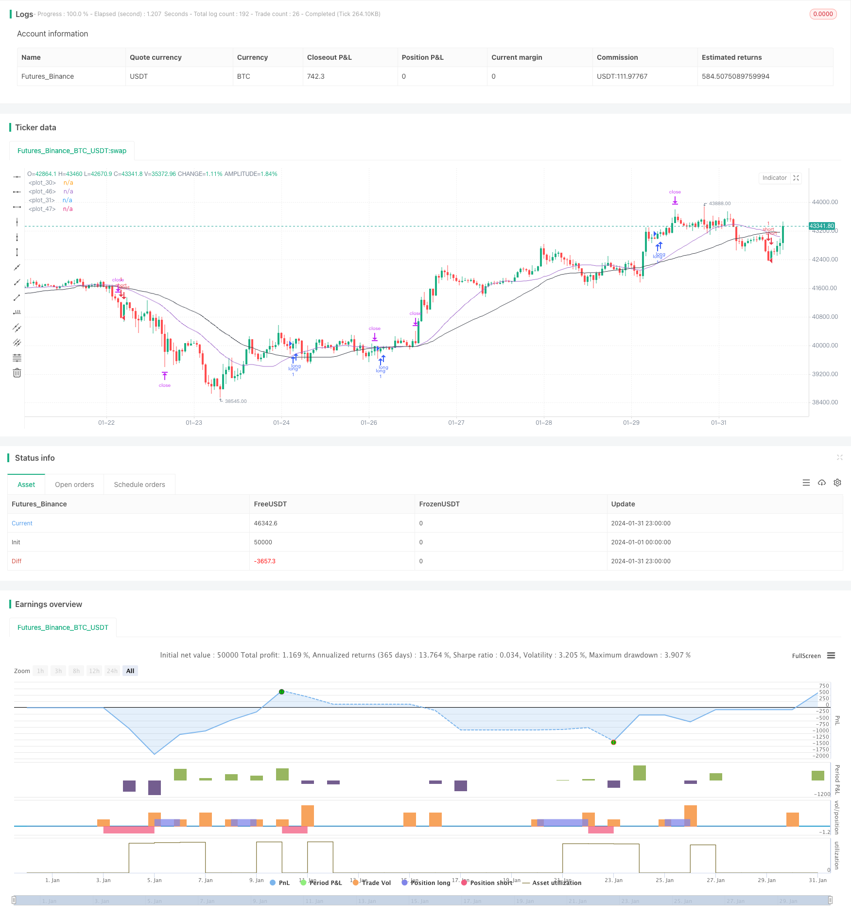Screen dimensions: 851x919
Task: Toggle the Trade Vol legend item
Action: tap(372, 883)
